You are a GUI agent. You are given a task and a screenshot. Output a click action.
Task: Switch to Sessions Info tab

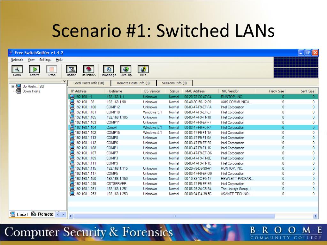174,83
